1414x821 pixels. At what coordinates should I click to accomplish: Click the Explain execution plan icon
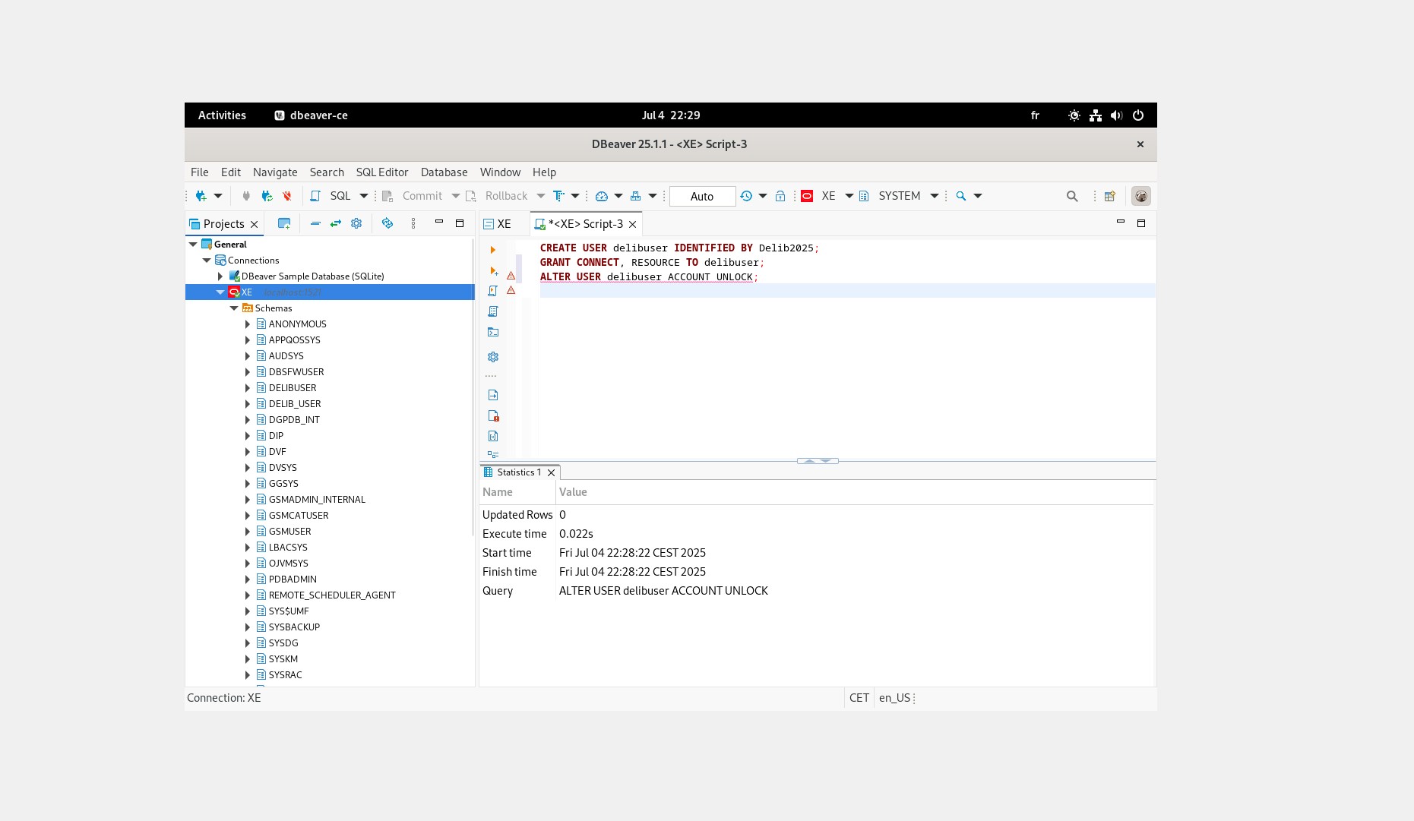493,311
